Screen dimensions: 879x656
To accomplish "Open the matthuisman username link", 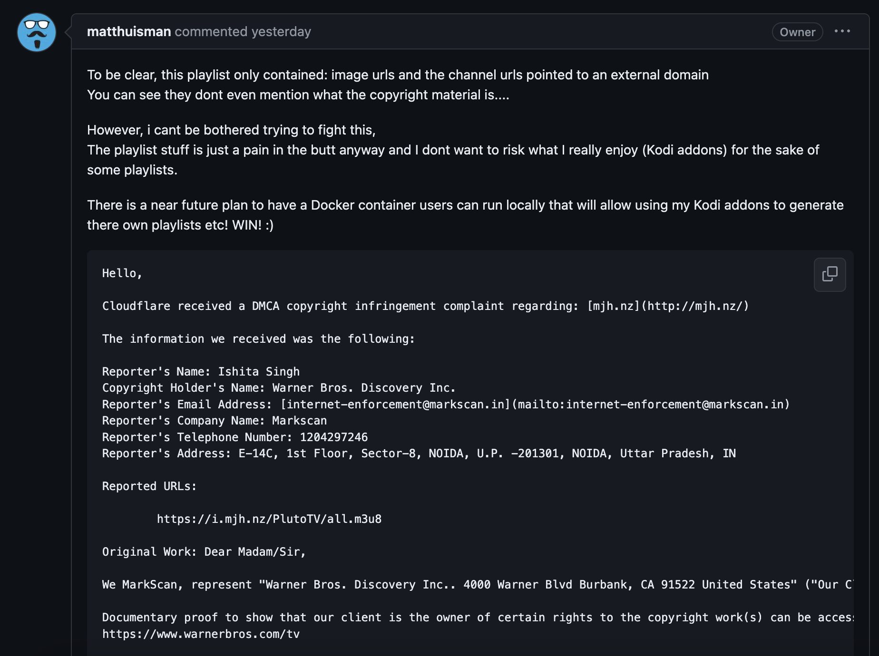I will point(129,31).
